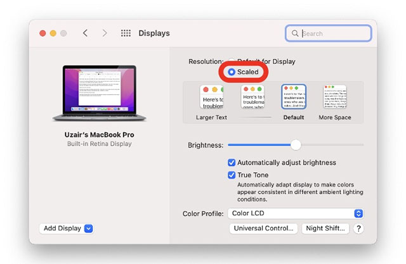Select the Larger Text resolution thumbnail
The height and width of the screenshot is (264, 406).
[212, 97]
